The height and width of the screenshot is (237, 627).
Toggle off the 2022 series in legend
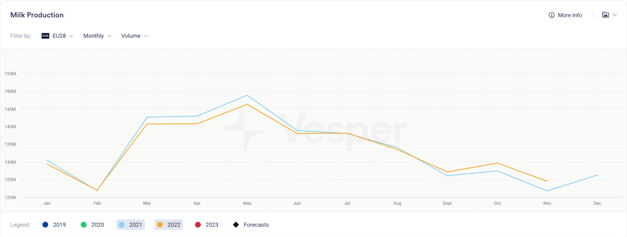tap(169, 225)
